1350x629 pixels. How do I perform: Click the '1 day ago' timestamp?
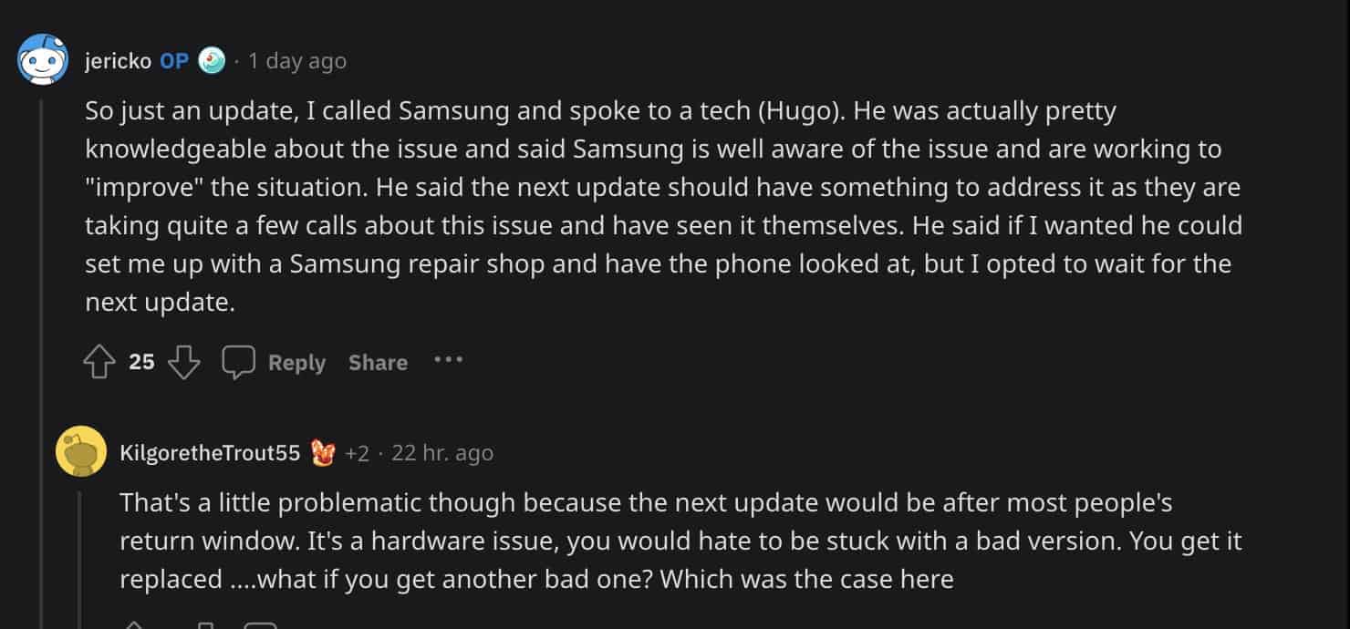coord(297,61)
